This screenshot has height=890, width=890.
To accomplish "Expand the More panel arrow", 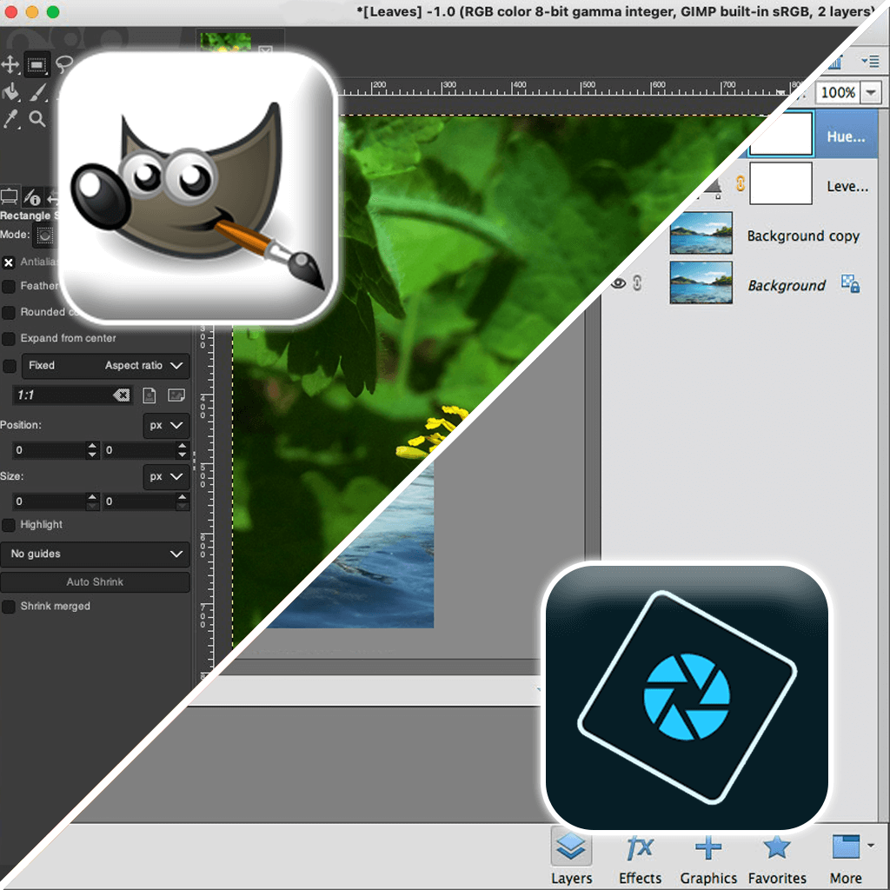I will pos(870,846).
